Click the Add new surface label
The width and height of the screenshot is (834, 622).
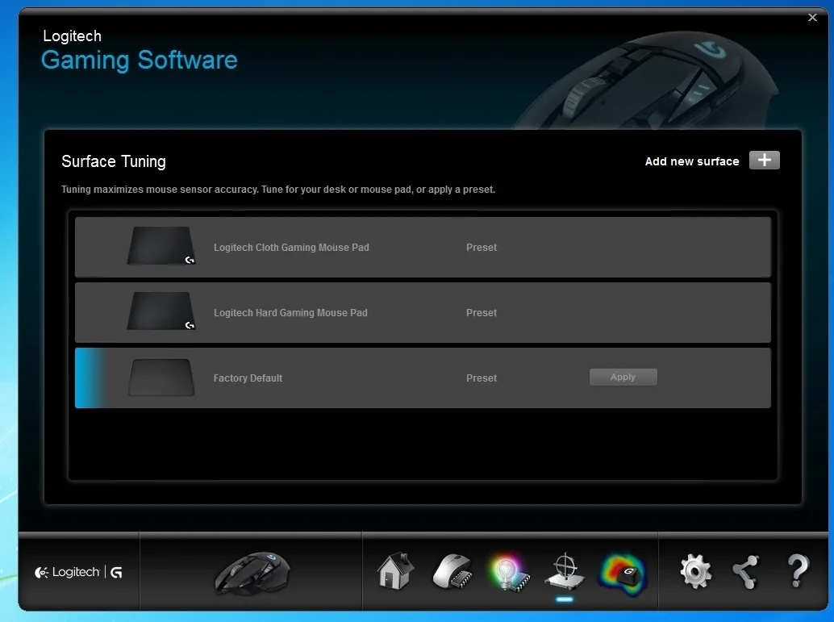coord(692,161)
